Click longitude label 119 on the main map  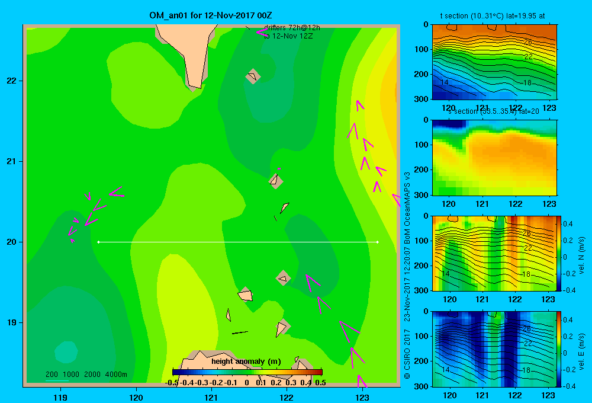coord(60,397)
